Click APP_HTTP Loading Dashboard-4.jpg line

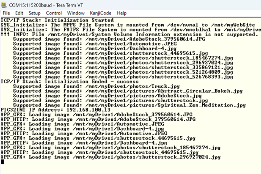click(x=84, y=143)
